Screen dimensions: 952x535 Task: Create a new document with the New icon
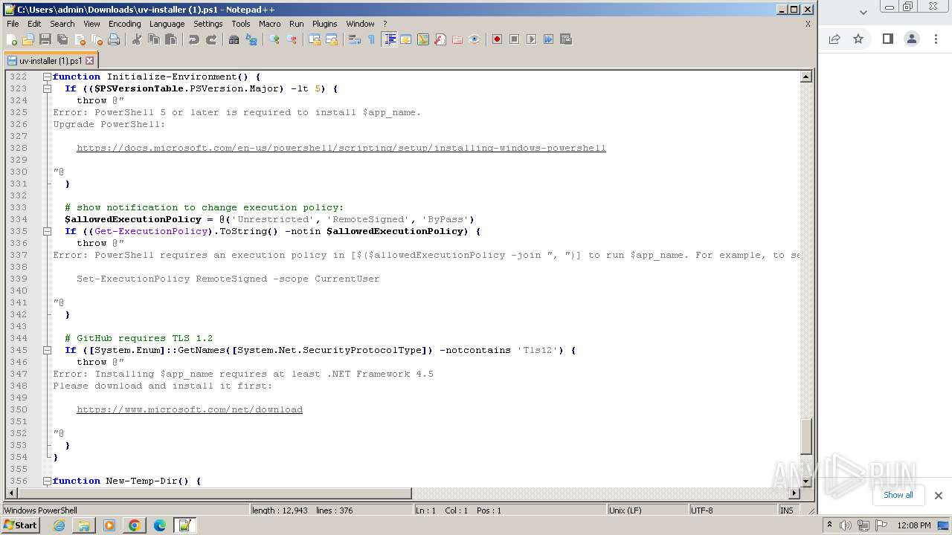pos(12,39)
